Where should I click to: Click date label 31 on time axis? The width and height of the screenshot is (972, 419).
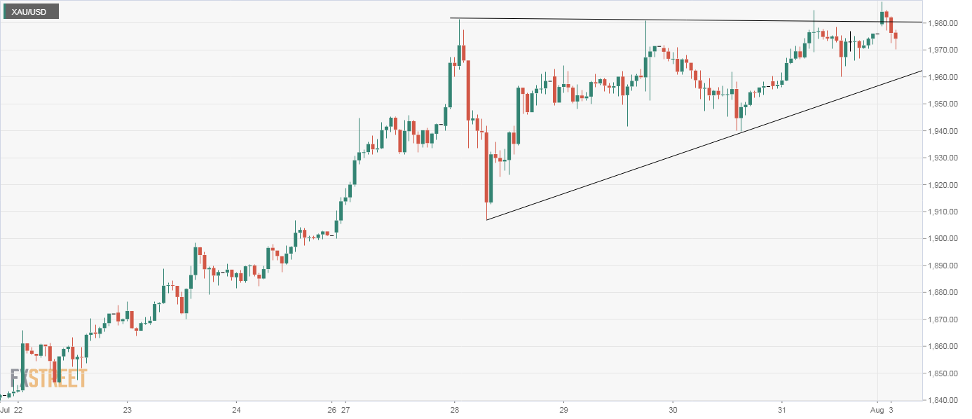[x=782, y=409]
